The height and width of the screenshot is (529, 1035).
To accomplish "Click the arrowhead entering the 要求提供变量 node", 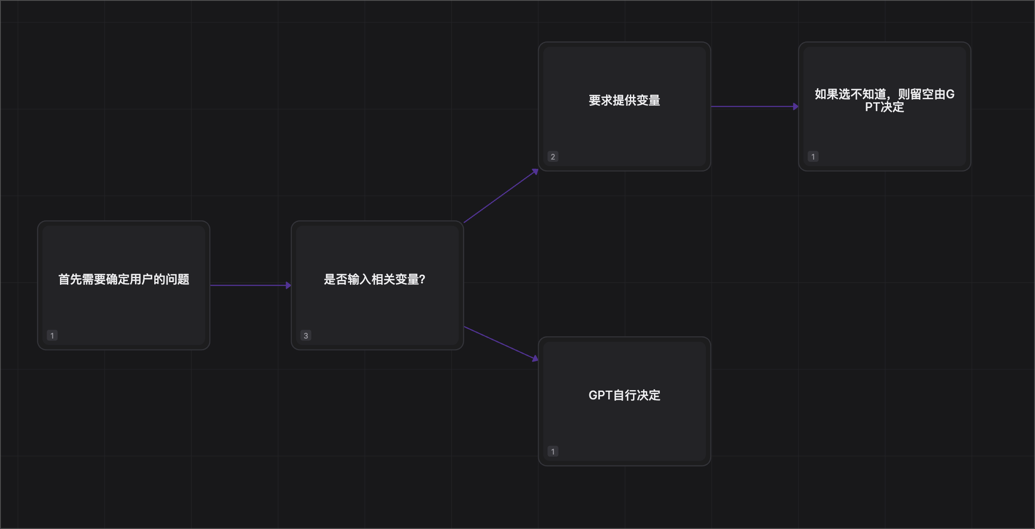I will [535, 171].
